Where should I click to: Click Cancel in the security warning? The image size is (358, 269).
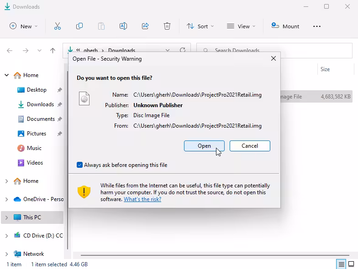click(x=250, y=146)
